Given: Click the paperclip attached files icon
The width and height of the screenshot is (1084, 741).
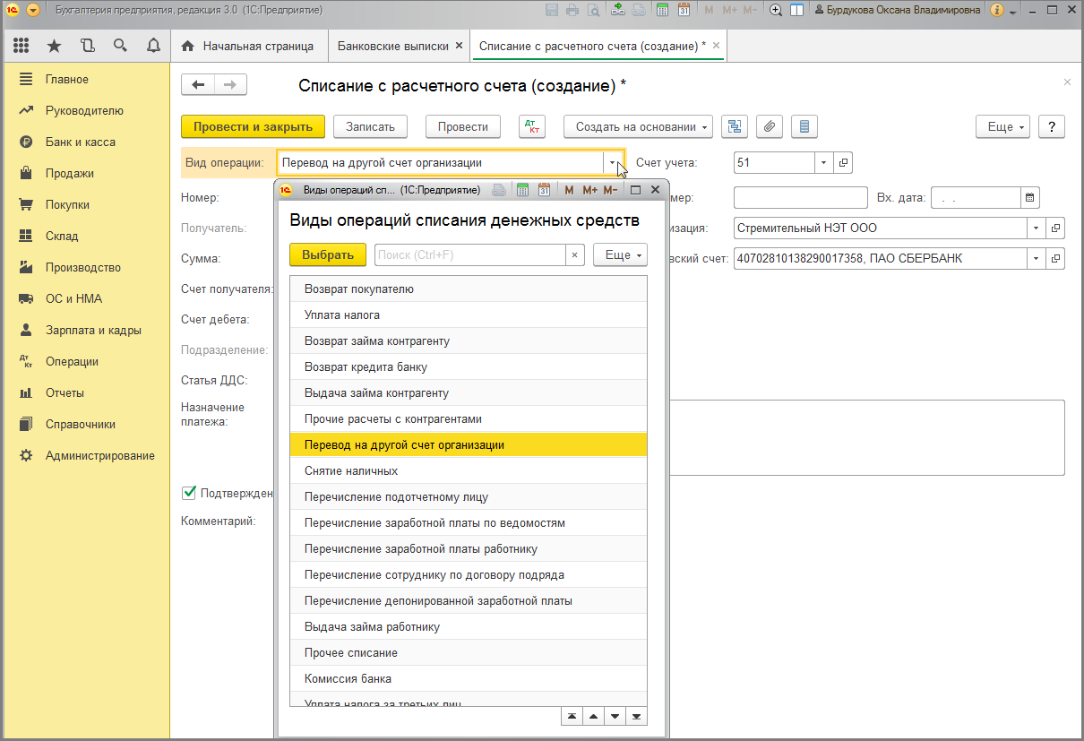Looking at the screenshot, I should pyautogui.click(x=769, y=126).
